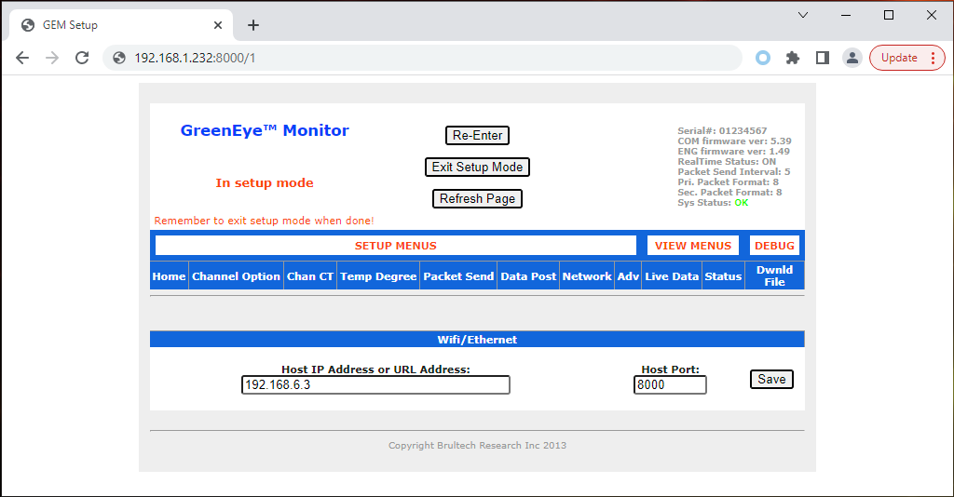Open the Extensions puzzle icon

[792, 58]
